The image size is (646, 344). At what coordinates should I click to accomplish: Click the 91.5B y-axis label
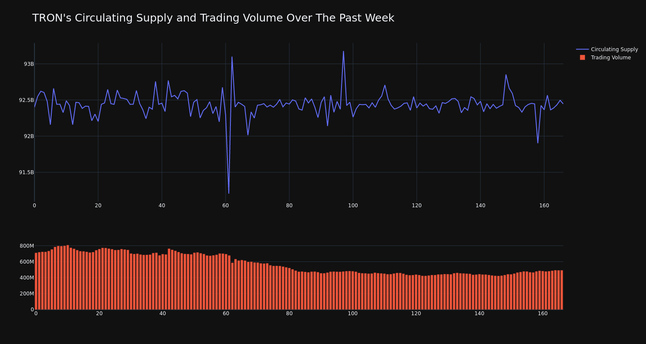(26, 172)
